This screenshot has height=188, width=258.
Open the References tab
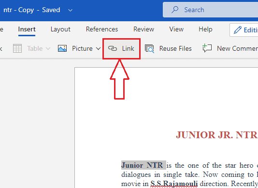coord(102,29)
